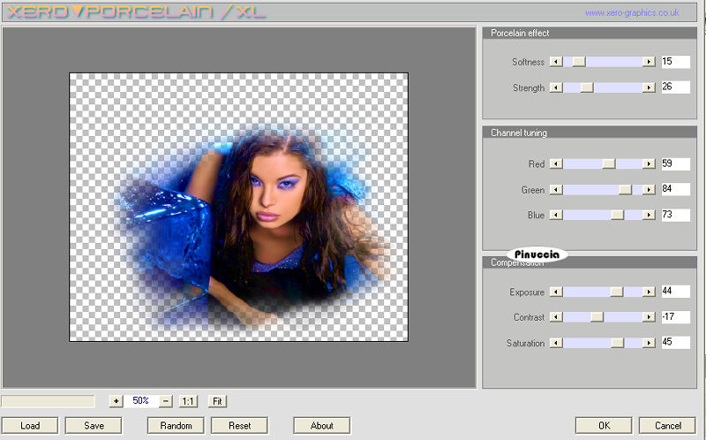Viewport: 706px width, 440px height.
Task: Fit preview with the Fit button
Action: (217, 401)
